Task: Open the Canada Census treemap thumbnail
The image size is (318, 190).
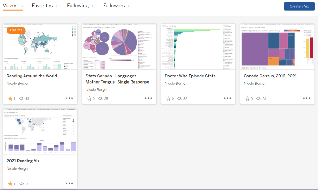Action: 277,46
